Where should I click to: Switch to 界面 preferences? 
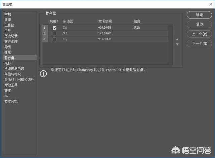(8, 20)
